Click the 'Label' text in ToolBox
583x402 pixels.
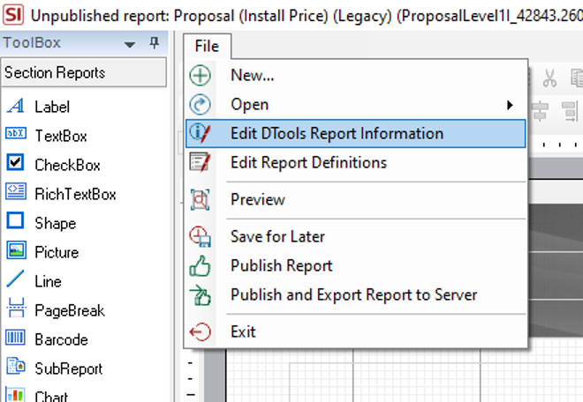point(52,107)
